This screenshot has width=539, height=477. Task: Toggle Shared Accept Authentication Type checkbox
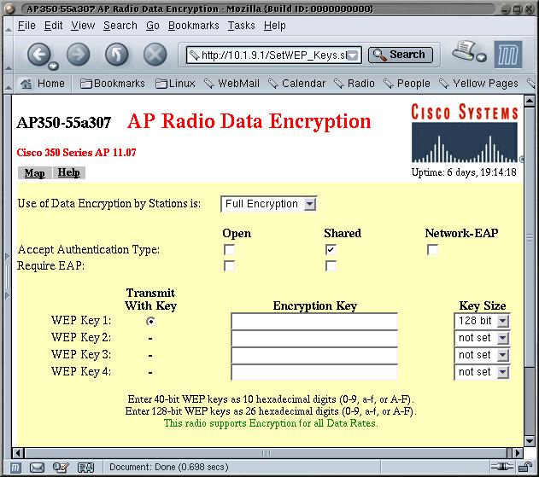[331, 249]
